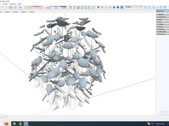The height and width of the screenshot is (126, 169).
Task: Open the Extensions menu
Action: [13, 4]
